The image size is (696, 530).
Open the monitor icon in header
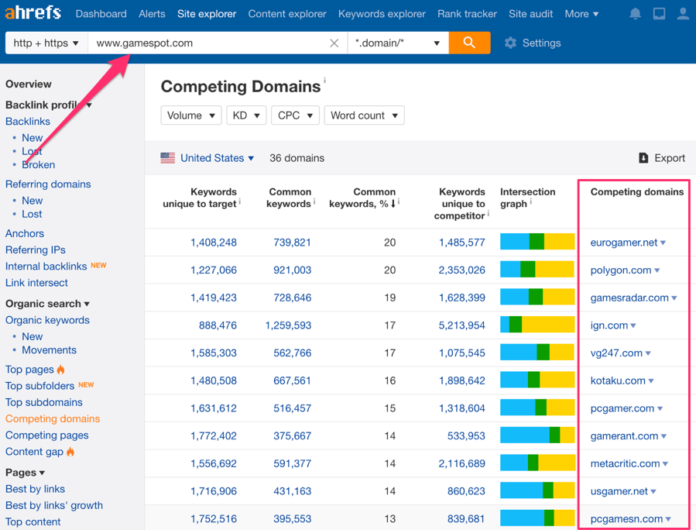pyautogui.click(x=659, y=14)
